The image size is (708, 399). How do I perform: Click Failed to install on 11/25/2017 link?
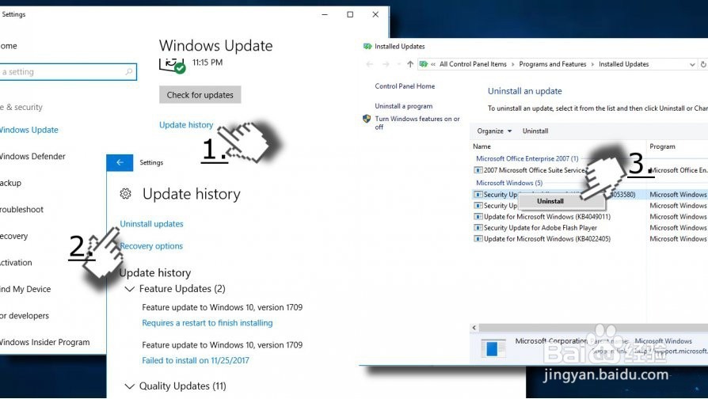pyautogui.click(x=196, y=361)
